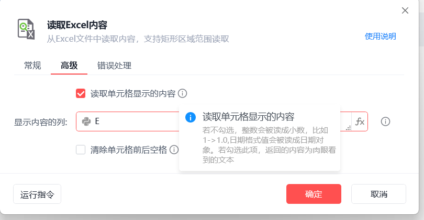Image resolution: width=424 pixels, height=220 pixels.
Task: Click the blue info icon in tooltip
Action: pos(191,117)
